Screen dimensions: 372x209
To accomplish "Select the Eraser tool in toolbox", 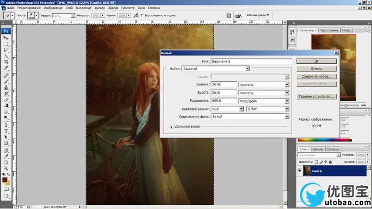I will pyautogui.click(x=6, y=100).
